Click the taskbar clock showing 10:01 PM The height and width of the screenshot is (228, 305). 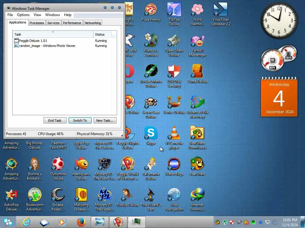click(290, 222)
